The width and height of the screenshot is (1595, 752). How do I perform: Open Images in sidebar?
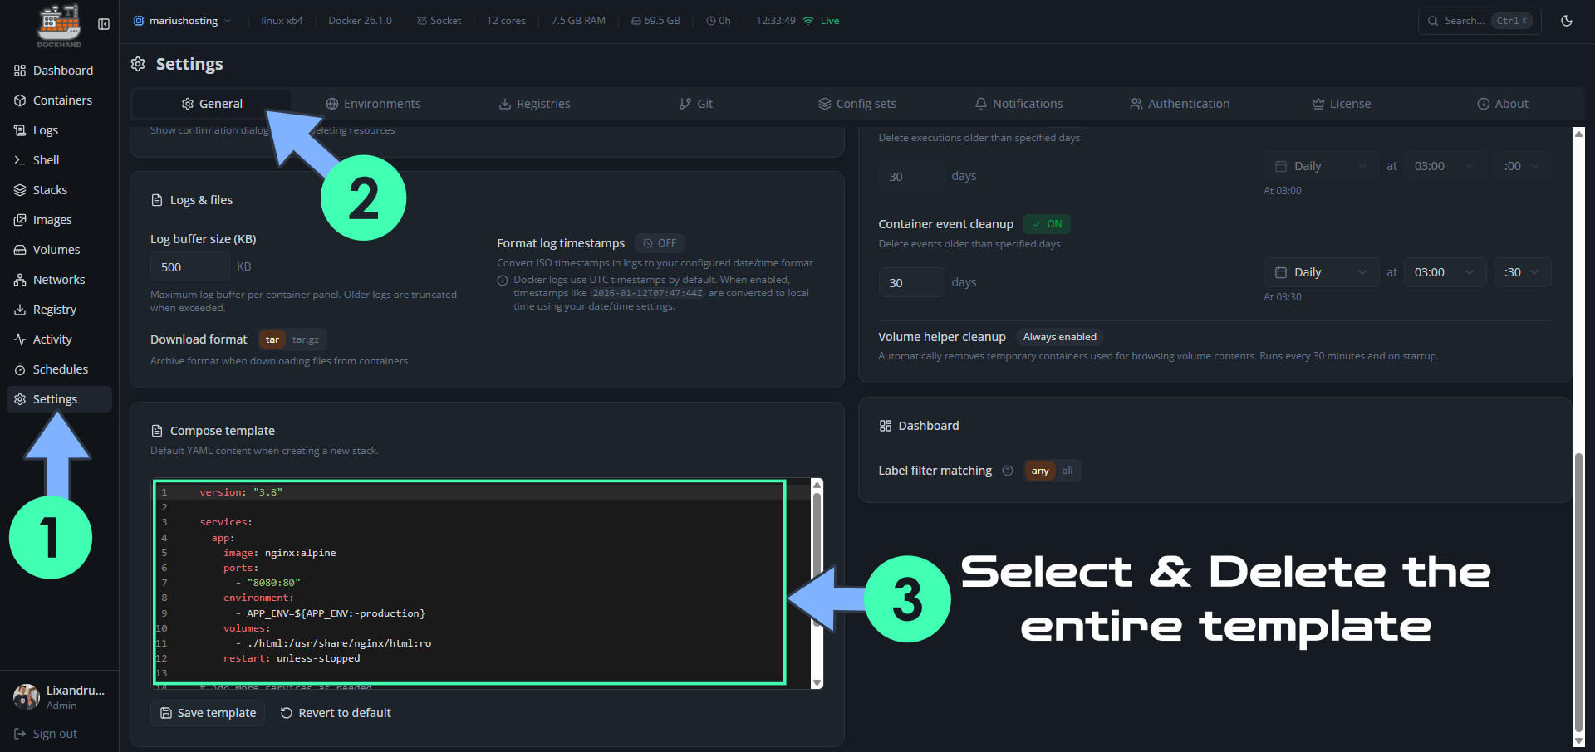pyautogui.click(x=59, y=220)
